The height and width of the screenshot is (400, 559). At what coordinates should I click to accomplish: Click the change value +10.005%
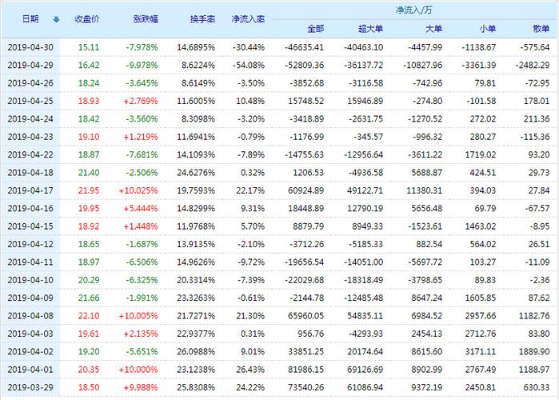138,316
